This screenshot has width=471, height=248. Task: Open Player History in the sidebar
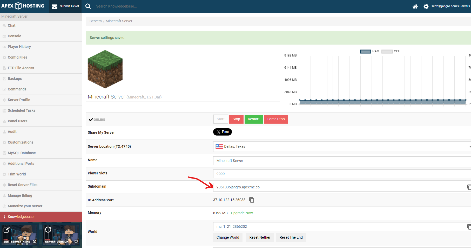41,47
